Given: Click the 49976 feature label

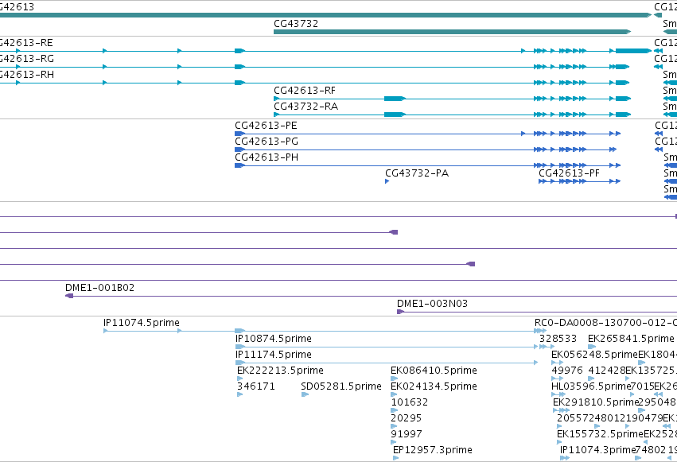Looking at the screenshot, I should coord(567,371).
